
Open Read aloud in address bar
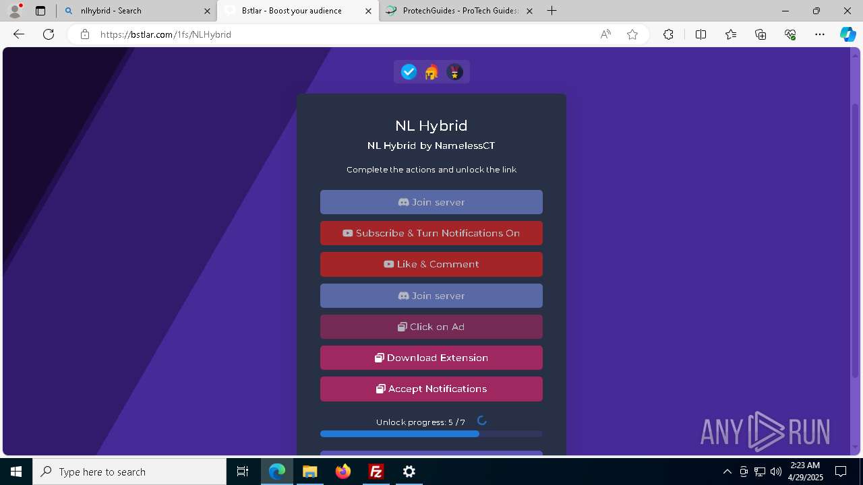click(605, 34)
